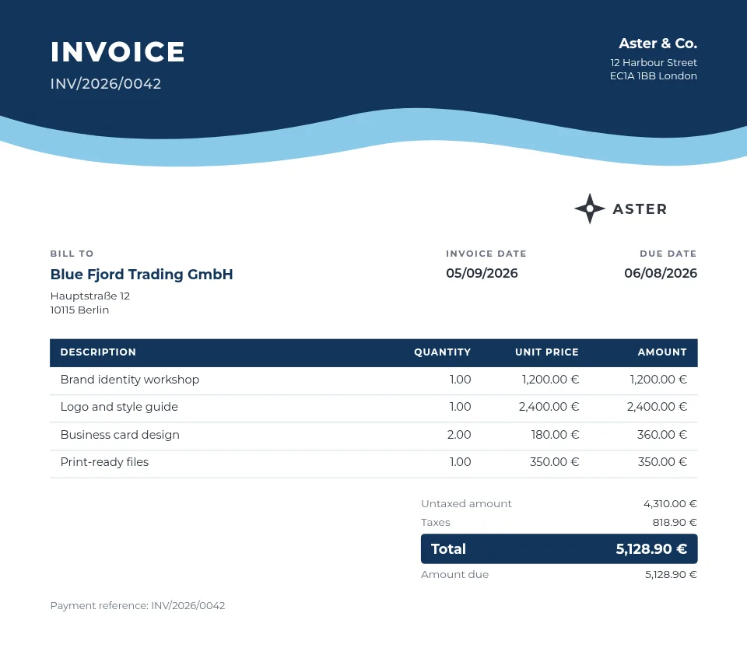Select the Print-ready files description
Image resolution: width=747 pixels, height=669 pixels.
pyautogui.click(x=105, y=462)
